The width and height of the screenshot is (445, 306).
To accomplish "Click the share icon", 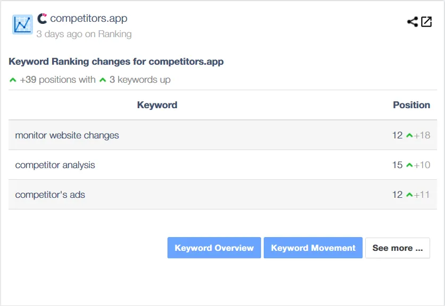I will (413, 22).
